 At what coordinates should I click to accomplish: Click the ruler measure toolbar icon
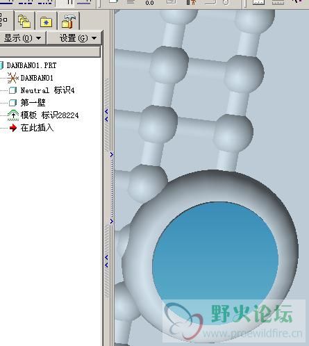tap(258, 3)
